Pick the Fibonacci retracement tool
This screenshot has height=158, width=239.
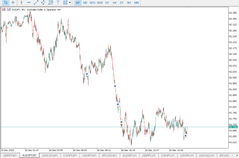coord(50,3)
